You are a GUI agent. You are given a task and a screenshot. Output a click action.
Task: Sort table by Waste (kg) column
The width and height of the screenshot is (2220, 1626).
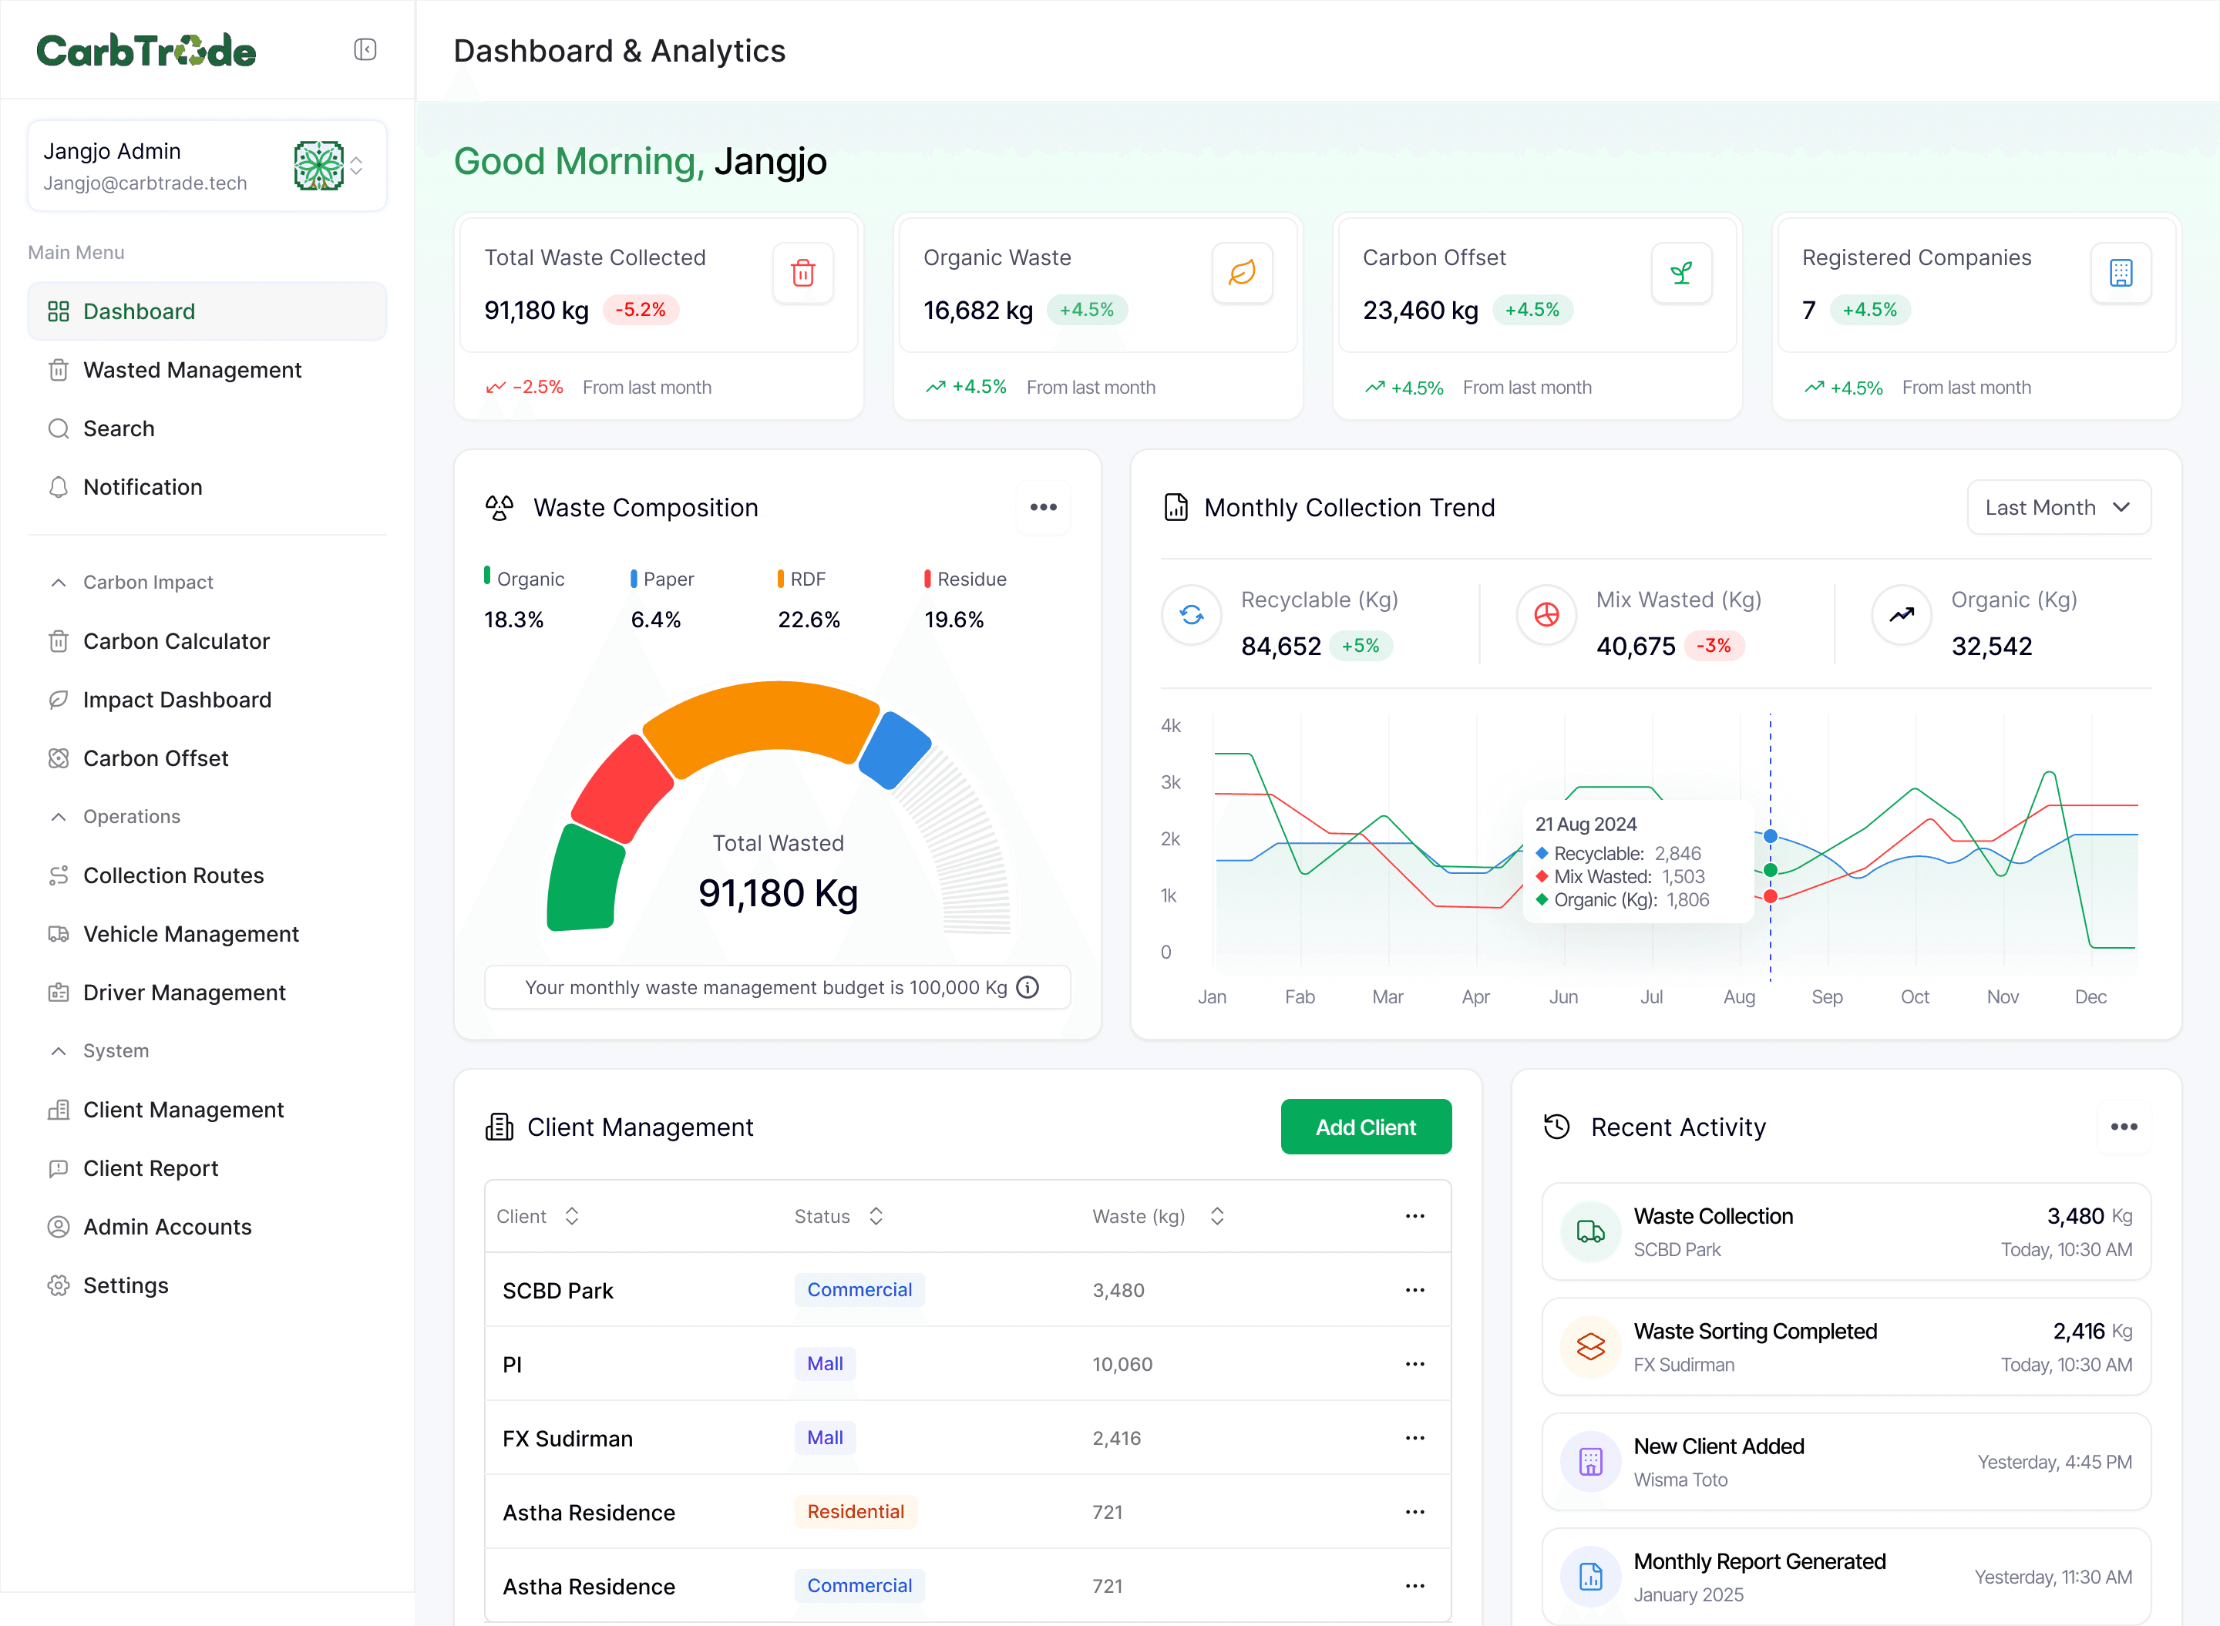[1217, 1217]
